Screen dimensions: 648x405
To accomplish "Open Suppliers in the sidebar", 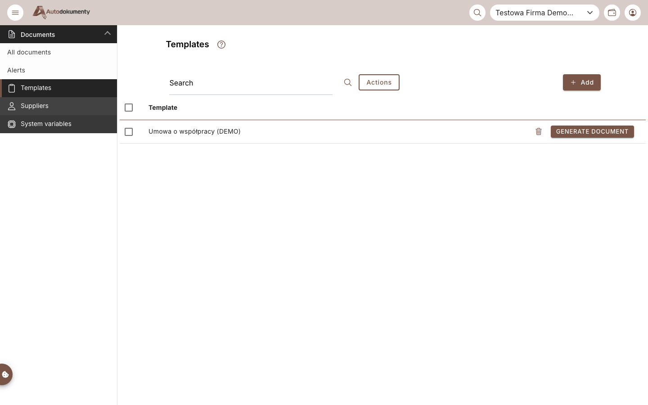I will pos(58,106).
